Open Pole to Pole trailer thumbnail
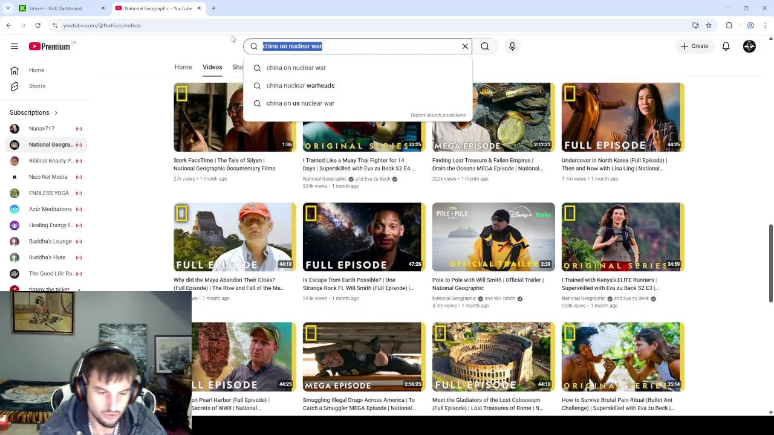The width and height of the screenshot is (774, 435). pos(493,237)
